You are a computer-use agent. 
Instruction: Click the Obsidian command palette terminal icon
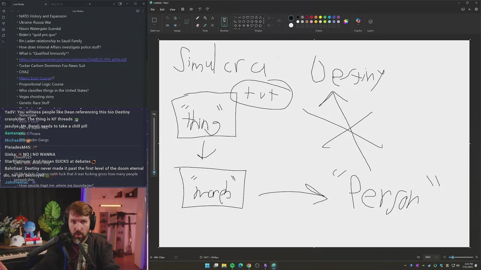3,41
